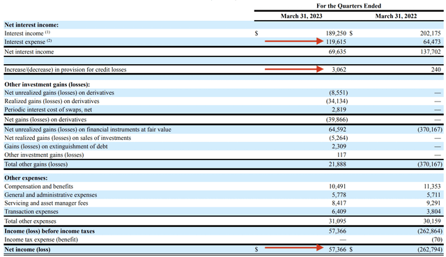This screenshot has width=446, height=257.
Task: Select the Net interest income 69,635 figure
Action: [x=337, y=52]
